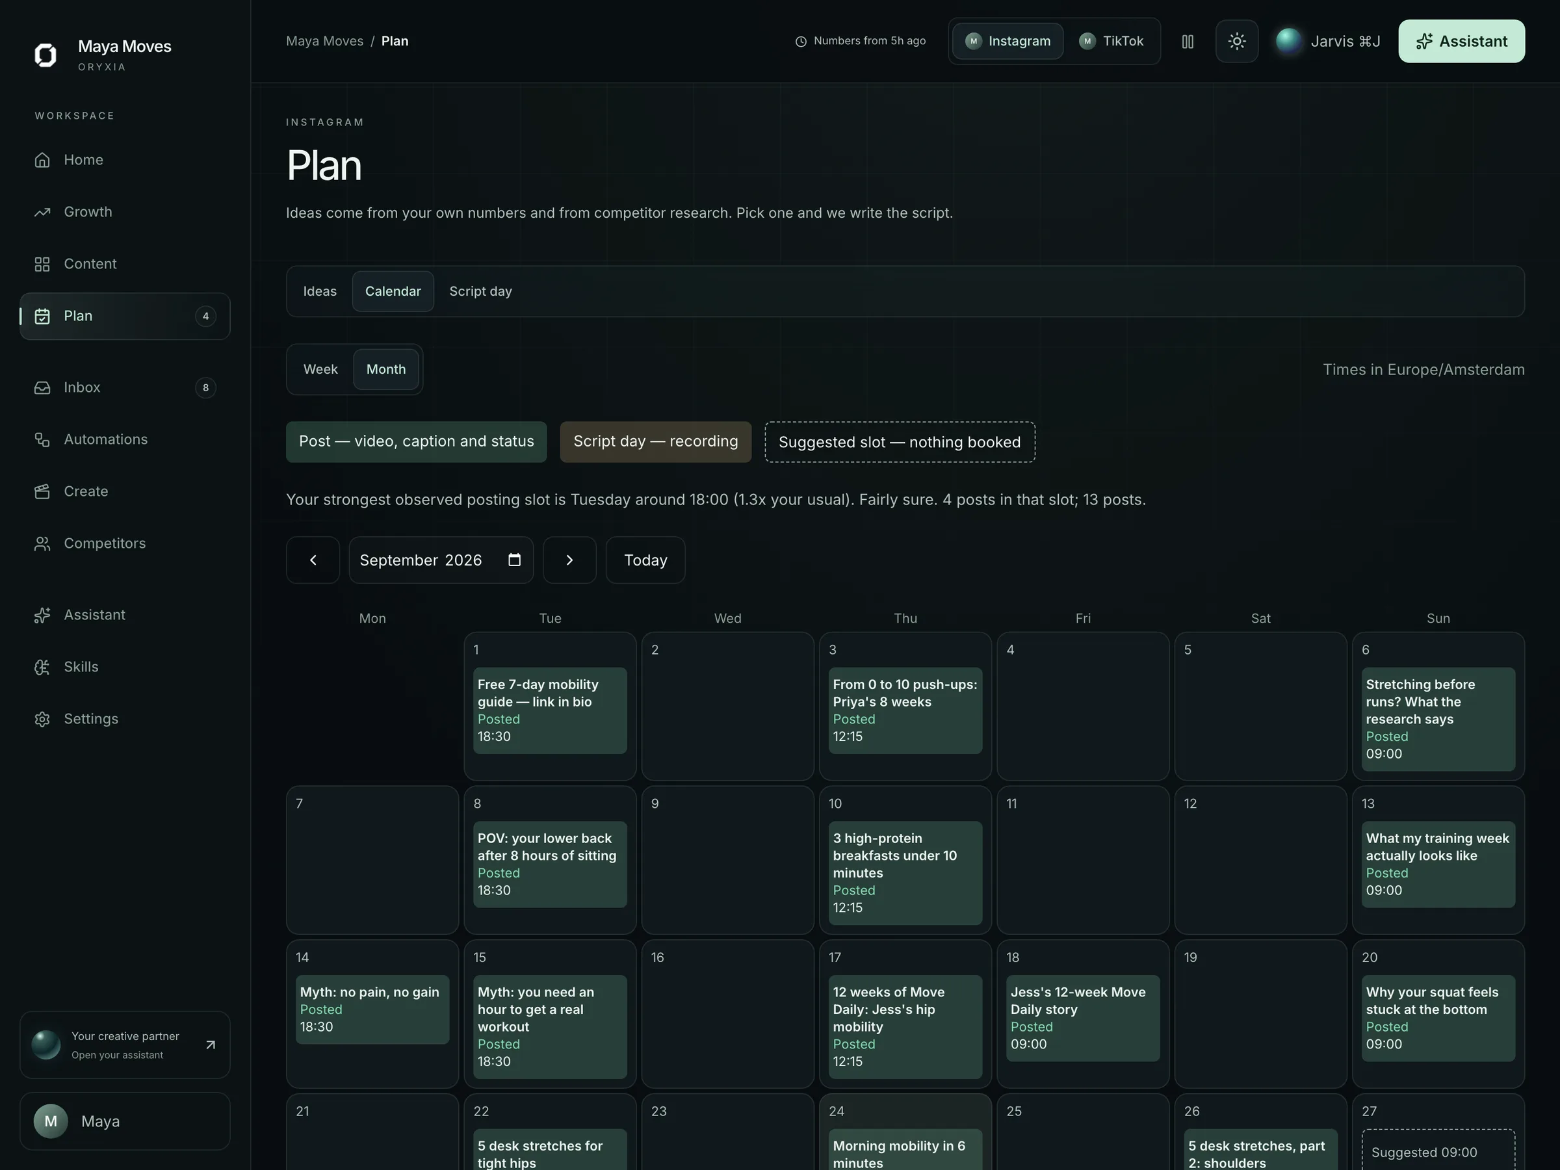
Task: Open the month picker calendar icon
Action: click(x=515, y=560)
